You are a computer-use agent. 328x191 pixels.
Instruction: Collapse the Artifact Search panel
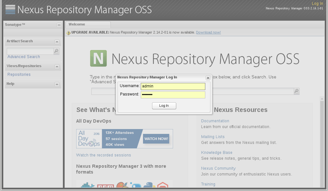[x=57, y=42]
